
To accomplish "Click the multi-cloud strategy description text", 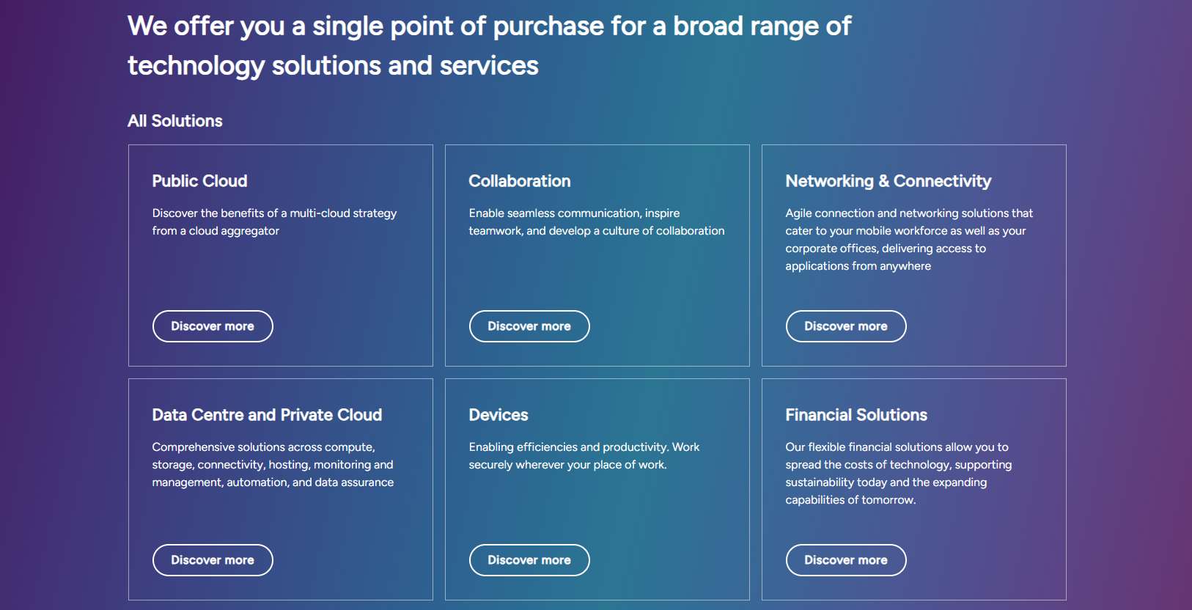I will 274,222.
